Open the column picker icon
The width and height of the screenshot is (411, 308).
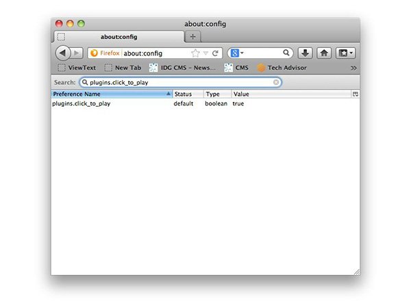(x=356, y=94)
